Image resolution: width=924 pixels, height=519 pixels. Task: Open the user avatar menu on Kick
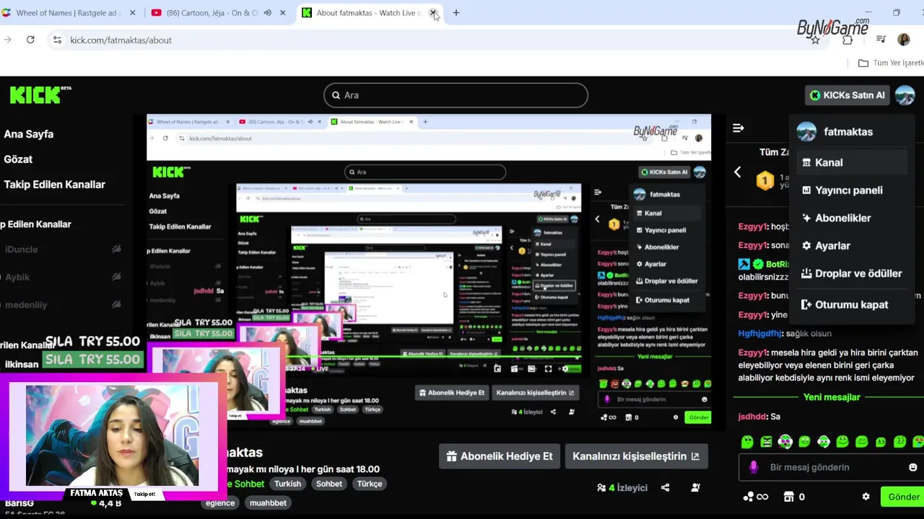905,95
